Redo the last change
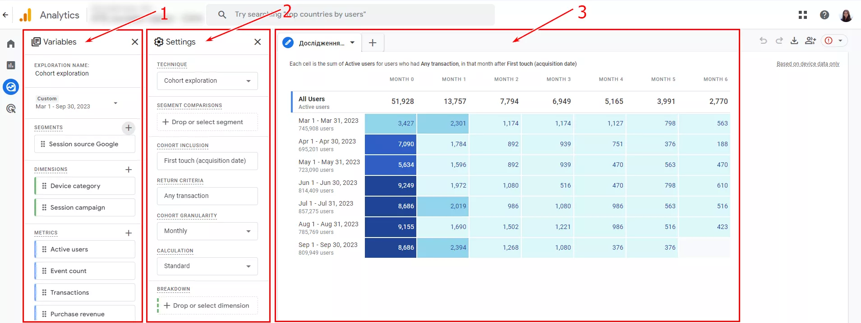 click(x=779, y=40)
